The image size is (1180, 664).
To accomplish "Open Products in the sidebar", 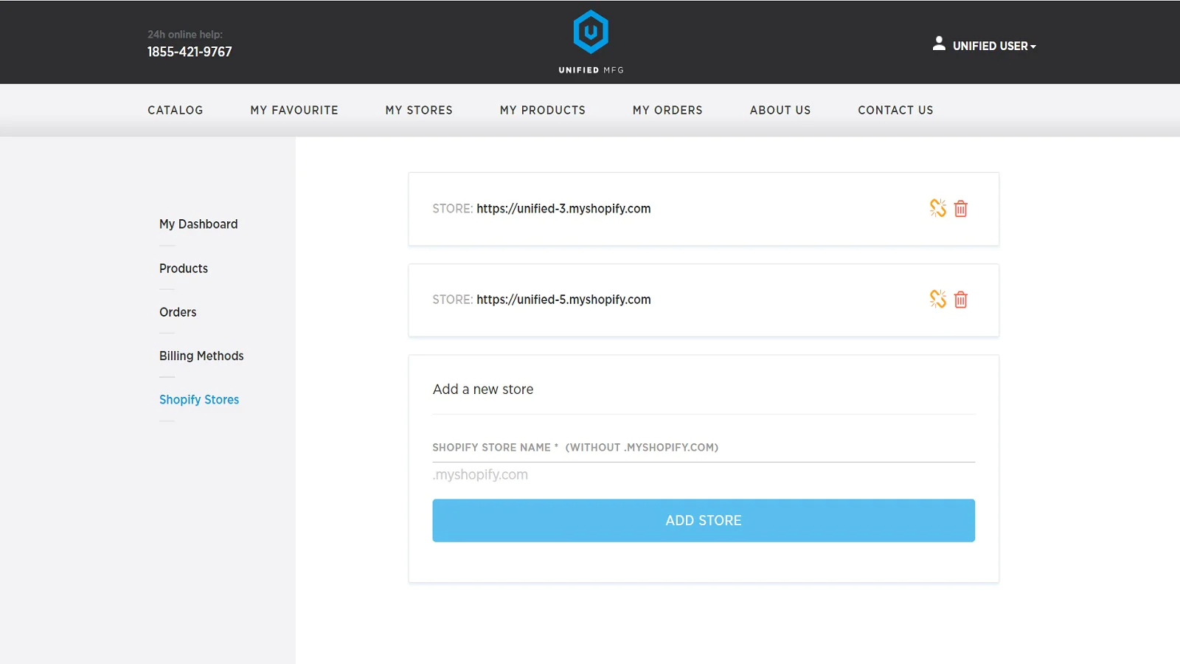I will click(184, 269).
